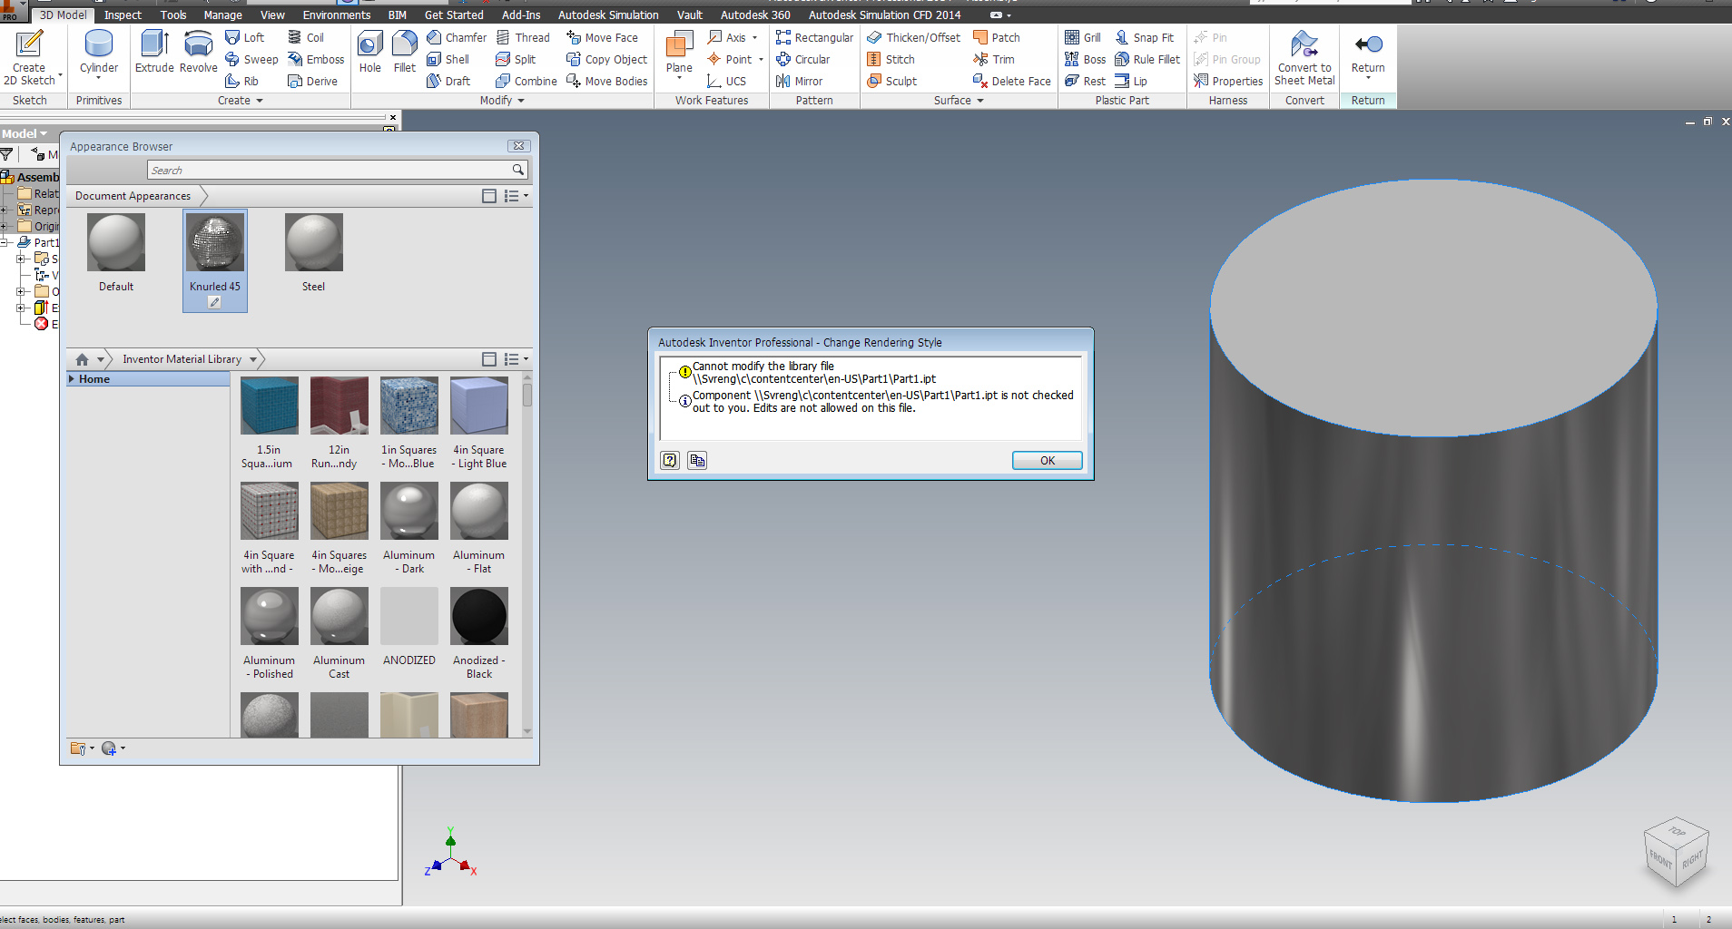Click the Sculpt button
This screenshot has width=1732, height=929.
(x=891, y=81)
